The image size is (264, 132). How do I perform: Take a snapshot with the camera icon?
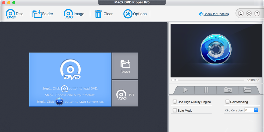[228, 90]
